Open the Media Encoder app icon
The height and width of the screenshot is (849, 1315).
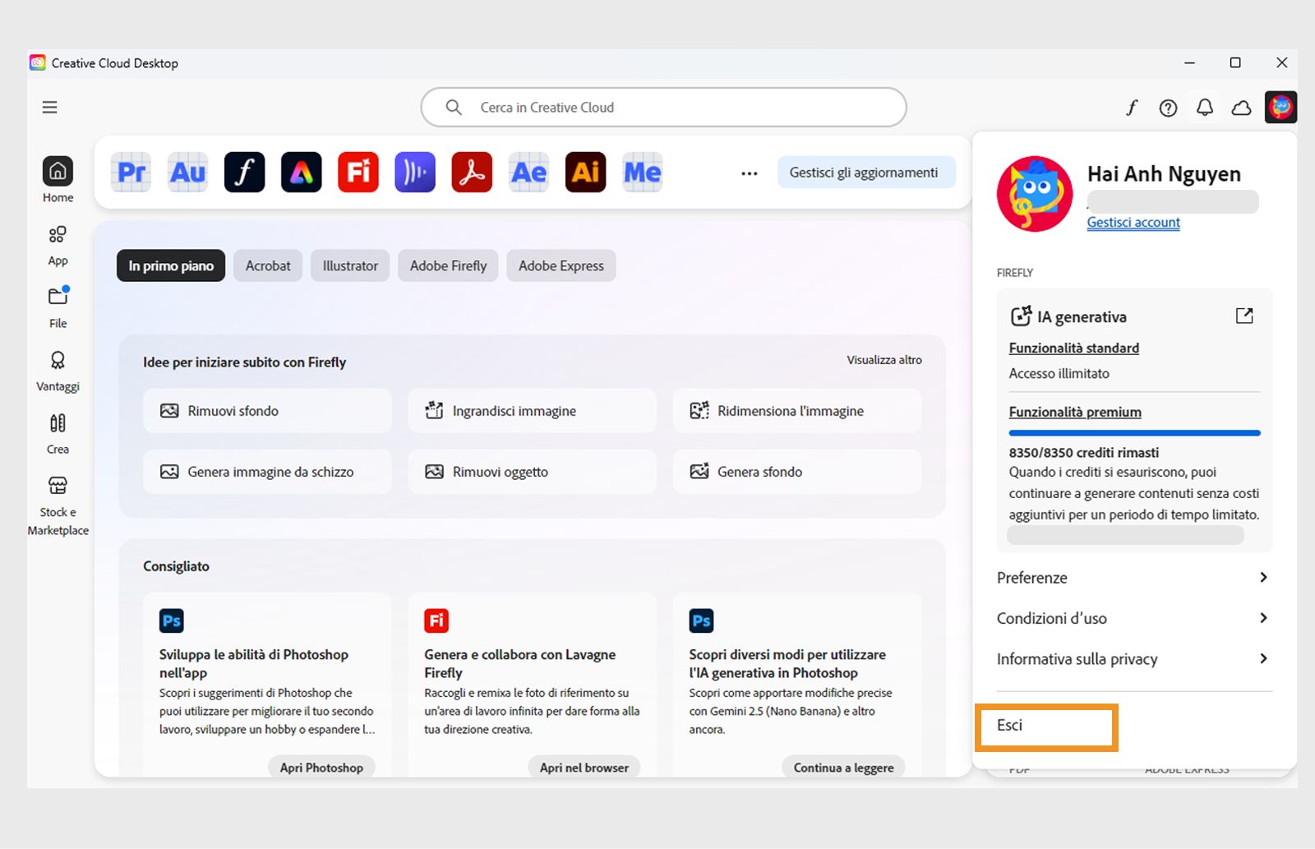642,173
